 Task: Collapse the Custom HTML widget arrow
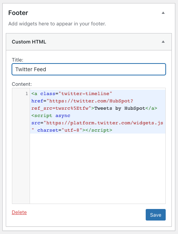pyautogui.click(x=163, y=42)
